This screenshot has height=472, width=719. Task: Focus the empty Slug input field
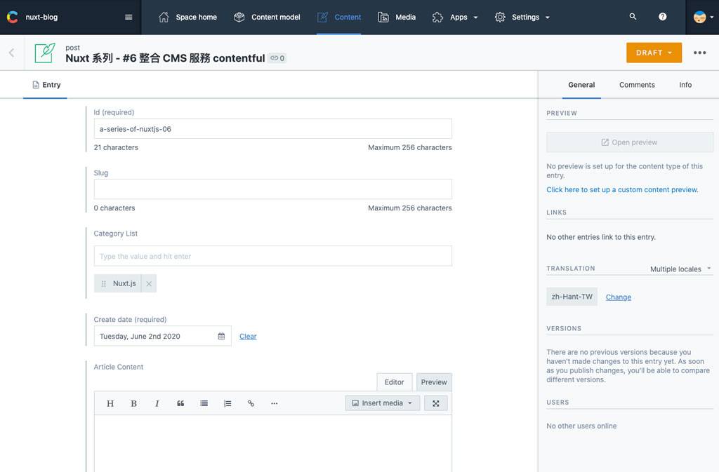(x=273, y=189)
